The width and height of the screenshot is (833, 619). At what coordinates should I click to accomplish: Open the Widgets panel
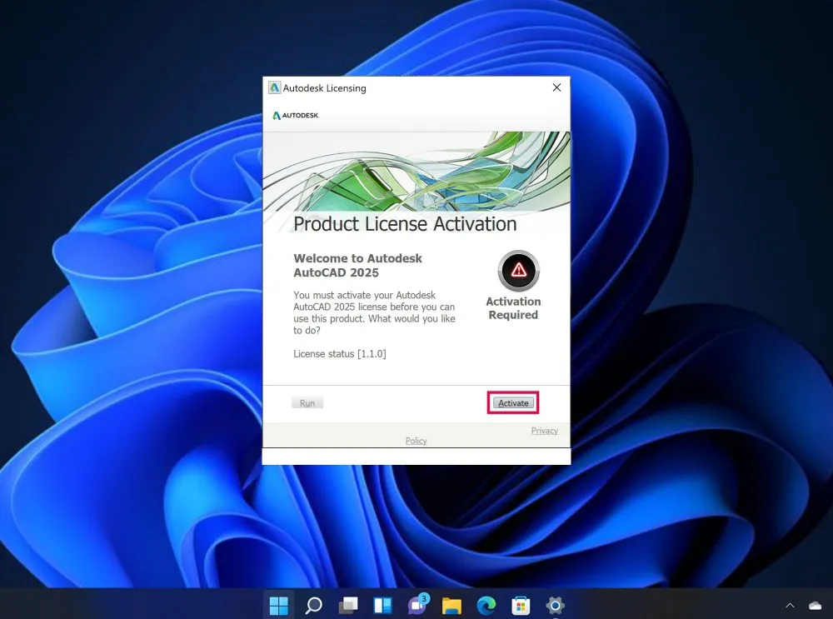(x=382, y=605)
